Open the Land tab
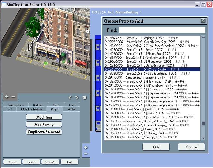The width and height of the screenshot is (213, 168). tap(72, 105)
